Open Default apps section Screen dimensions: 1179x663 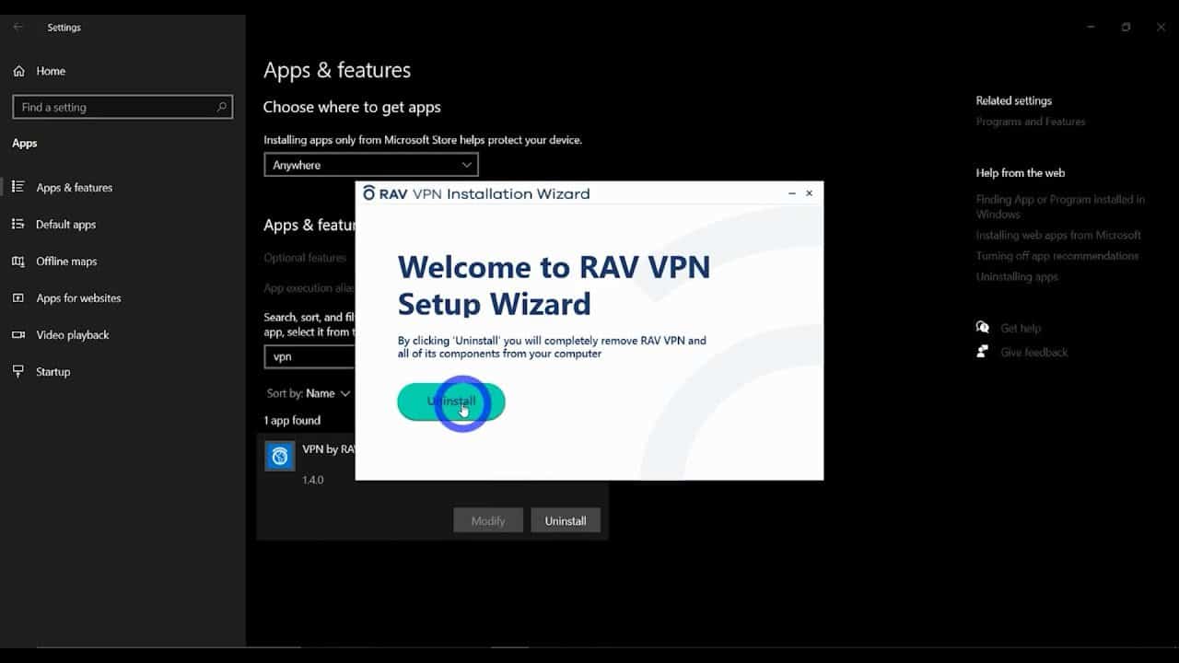point(65,224)
